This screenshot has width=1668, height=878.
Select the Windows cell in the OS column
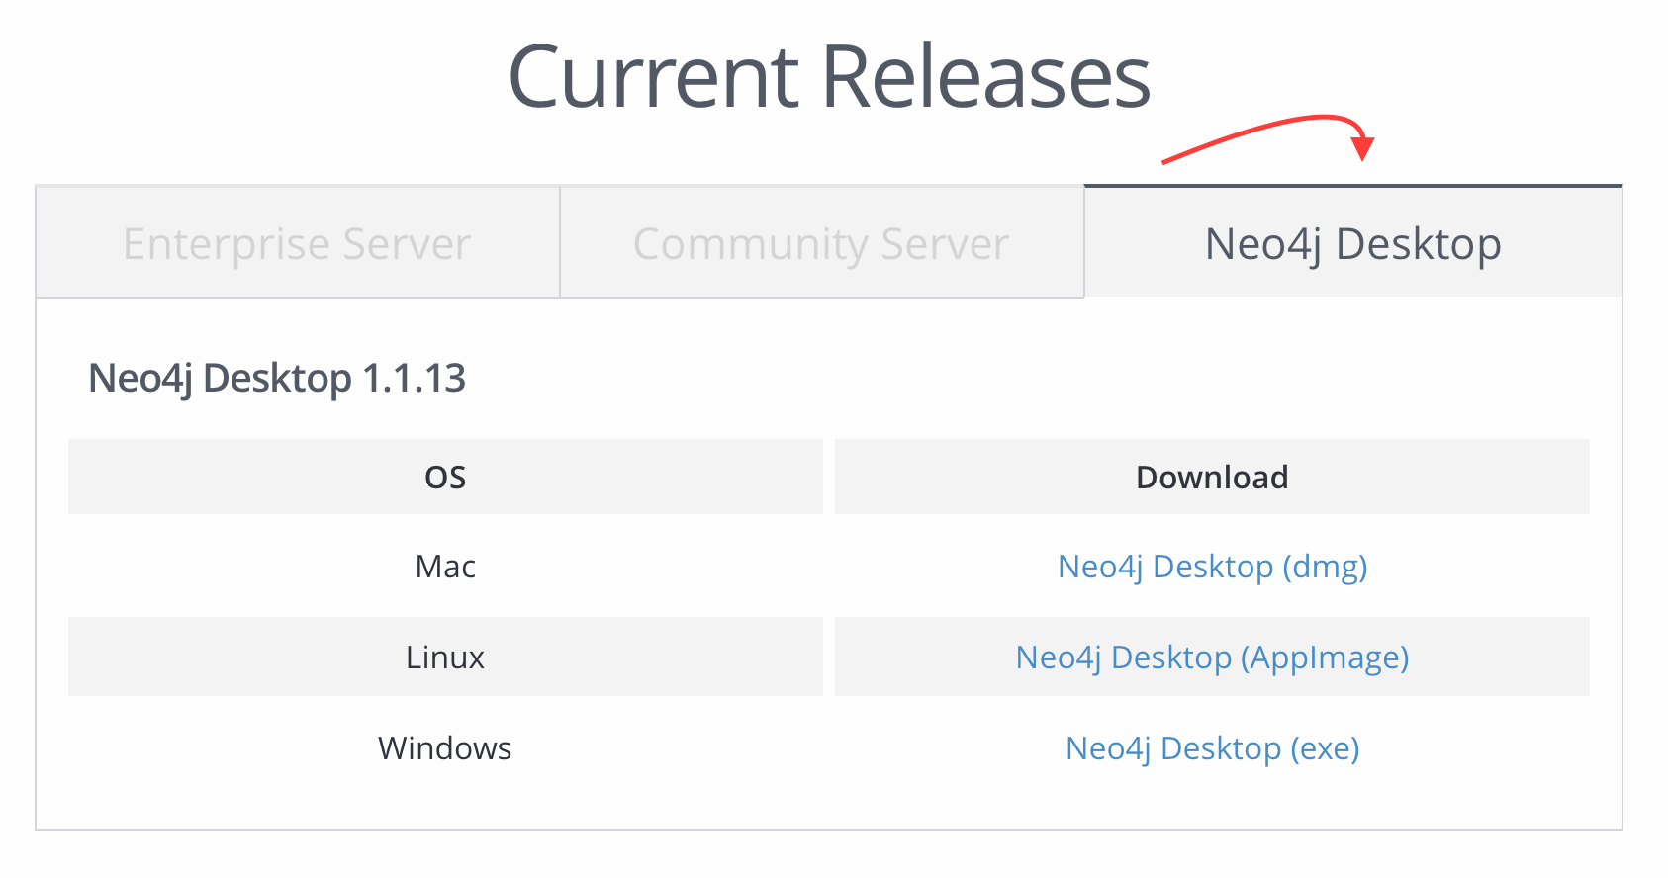[x=445, y=748]
